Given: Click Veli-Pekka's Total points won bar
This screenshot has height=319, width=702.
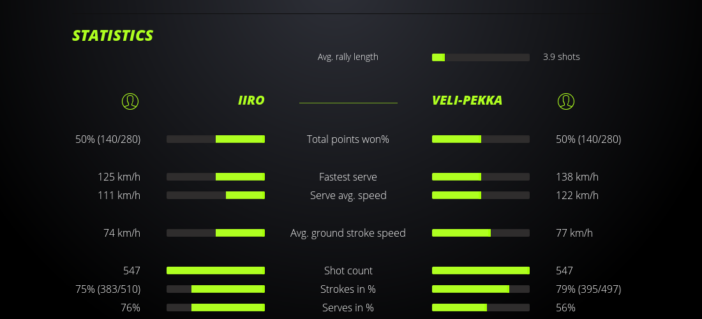Looking at the screenshot, I should click(x=481, y=139).
